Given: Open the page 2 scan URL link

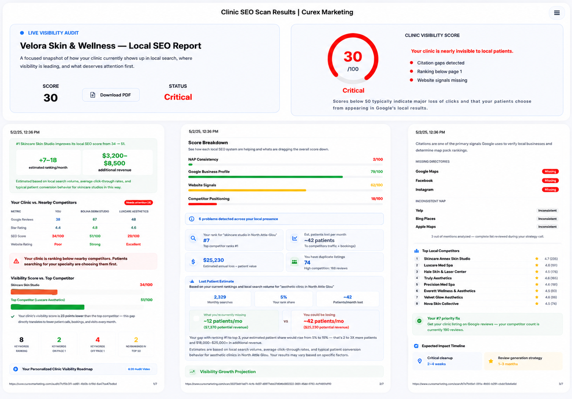Looking at the screenshot, I should click(258, 384).
